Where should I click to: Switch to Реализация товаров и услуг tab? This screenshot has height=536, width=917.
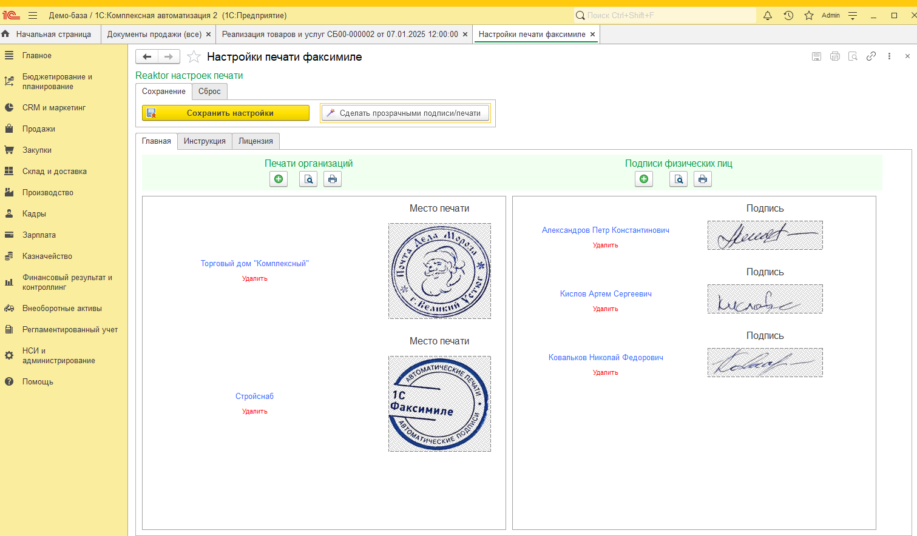tap(340, 35)
